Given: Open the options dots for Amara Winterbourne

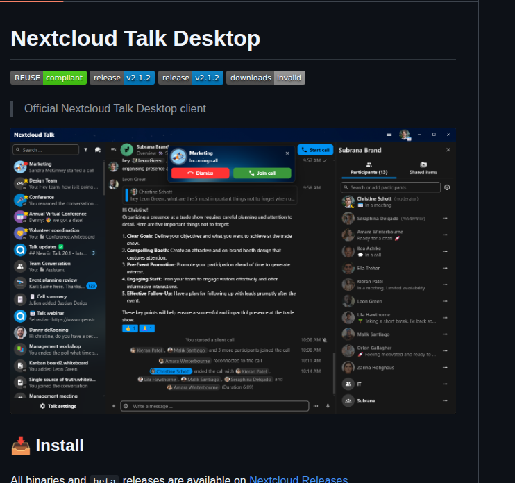Looking at the screenshot, I should tap(445, 235).
